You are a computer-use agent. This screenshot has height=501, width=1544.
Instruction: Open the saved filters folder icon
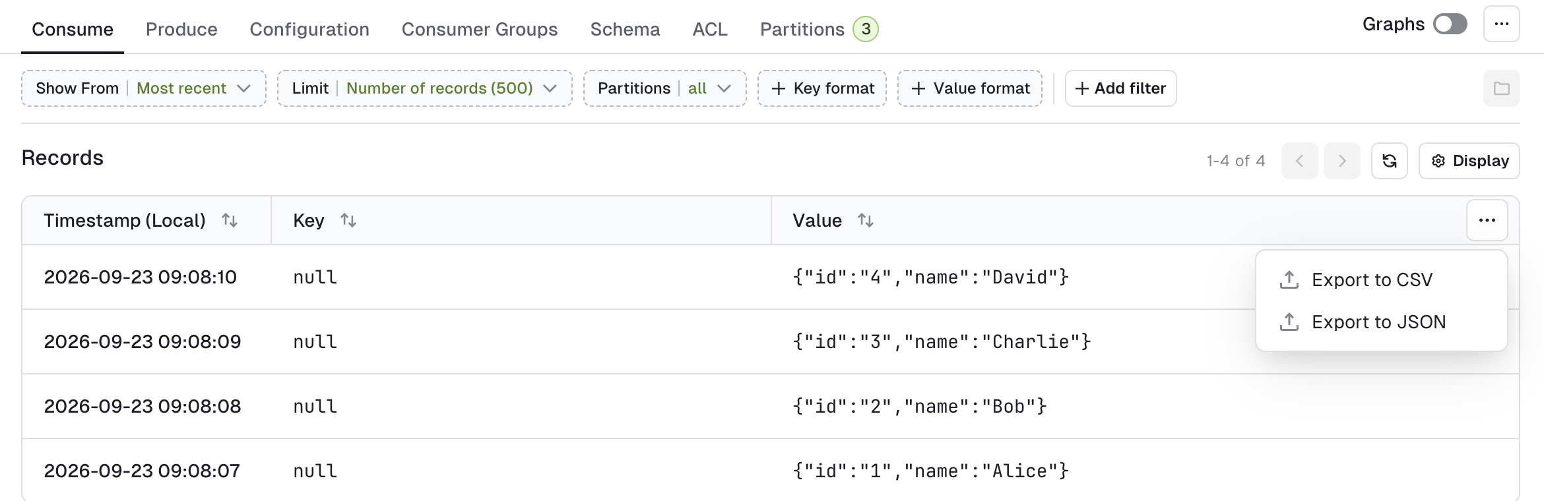point(1501,88)
